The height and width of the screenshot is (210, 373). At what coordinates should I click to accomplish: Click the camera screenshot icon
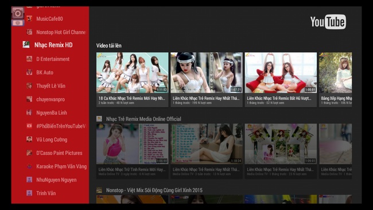point(18,13)
